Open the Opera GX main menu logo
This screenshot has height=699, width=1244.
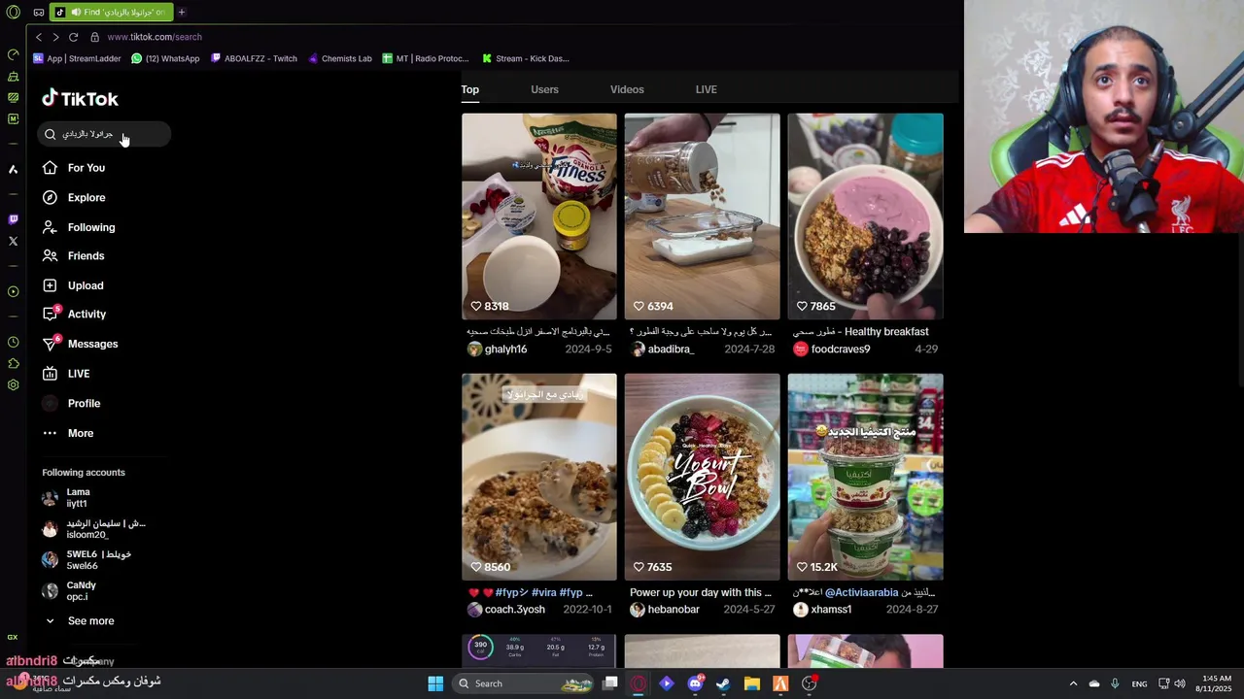[13, 13]
